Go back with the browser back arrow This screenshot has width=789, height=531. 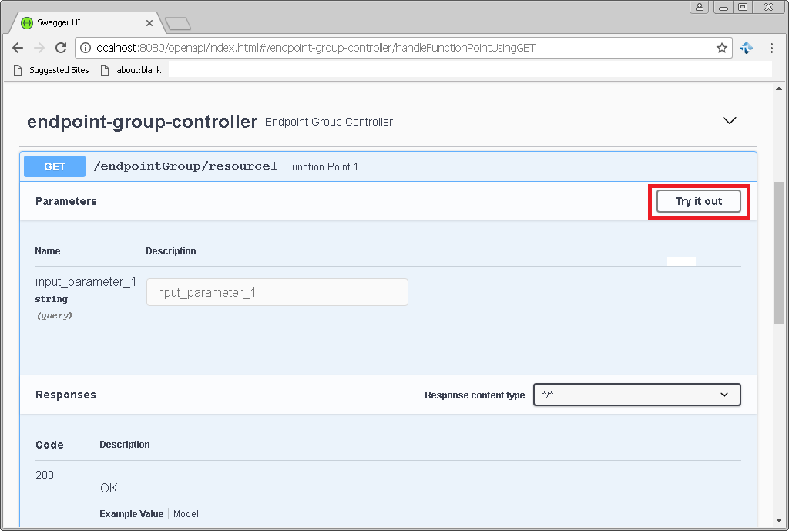[x=18, y=48]
